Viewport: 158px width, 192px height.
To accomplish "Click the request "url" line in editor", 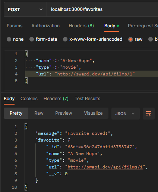I will click(x=85, y=74).
